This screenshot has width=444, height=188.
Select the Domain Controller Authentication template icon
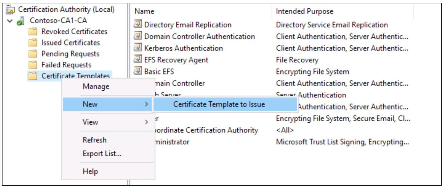tap(138, 36)
